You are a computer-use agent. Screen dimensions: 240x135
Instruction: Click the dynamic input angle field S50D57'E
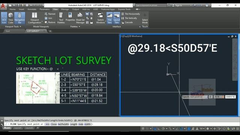point(230,97)
